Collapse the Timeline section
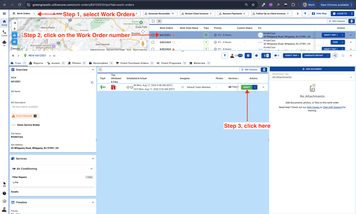 pos(93,202)
